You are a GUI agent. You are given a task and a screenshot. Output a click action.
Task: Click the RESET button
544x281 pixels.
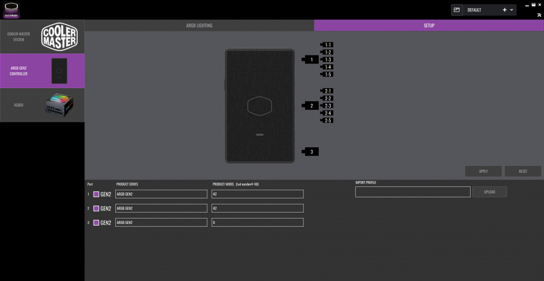tap(523, 171)
